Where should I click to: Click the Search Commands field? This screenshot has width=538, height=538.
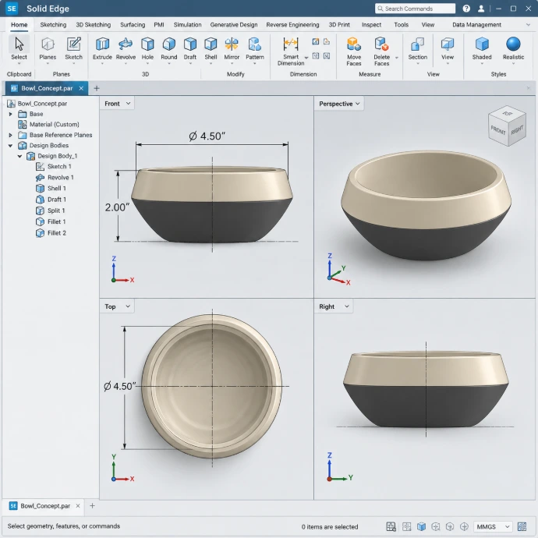click(415, 9)
